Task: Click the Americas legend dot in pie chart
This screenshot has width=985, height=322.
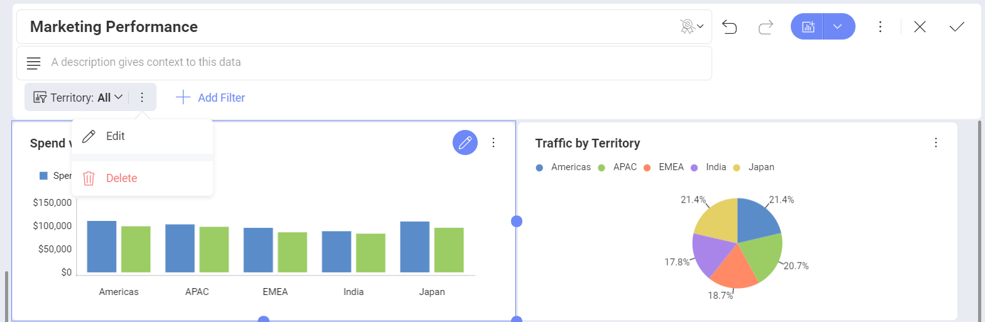Action: [539, 168]
